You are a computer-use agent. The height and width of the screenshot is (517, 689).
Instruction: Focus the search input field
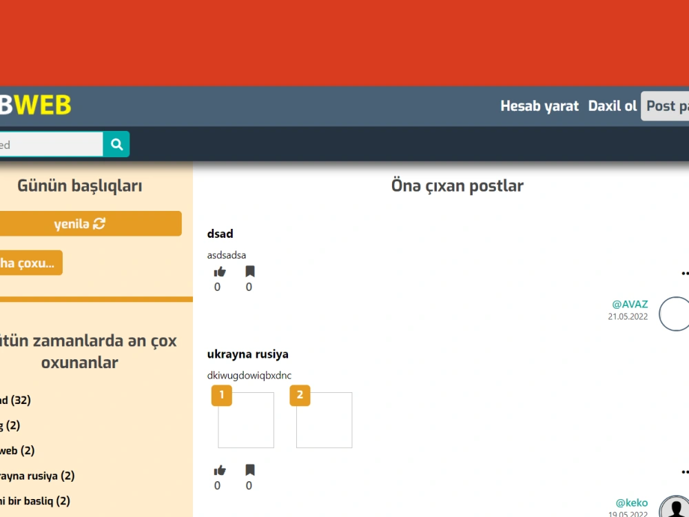tap(51, 144)
